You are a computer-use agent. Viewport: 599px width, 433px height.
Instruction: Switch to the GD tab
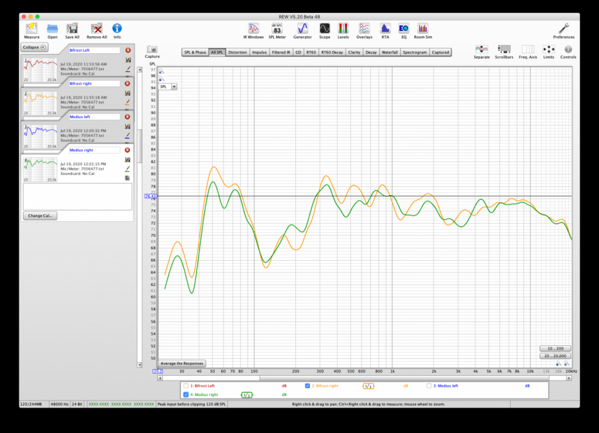pos(298,52)
